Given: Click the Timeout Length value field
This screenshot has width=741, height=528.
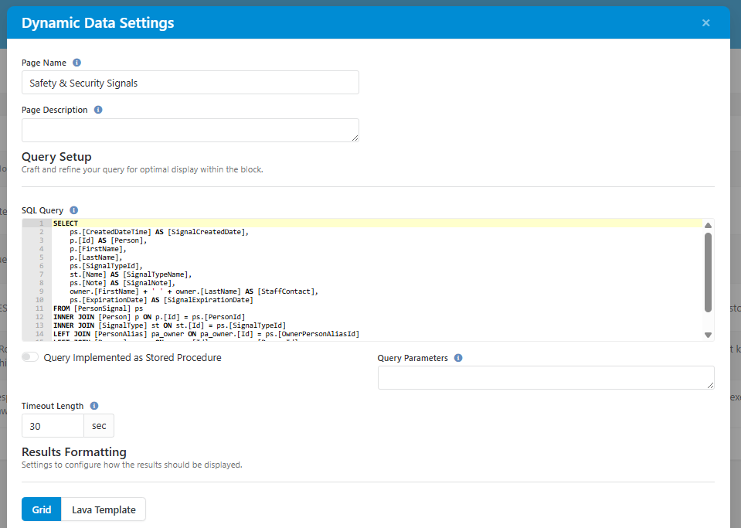Looking at the screenshot, I should click(53, 426).
